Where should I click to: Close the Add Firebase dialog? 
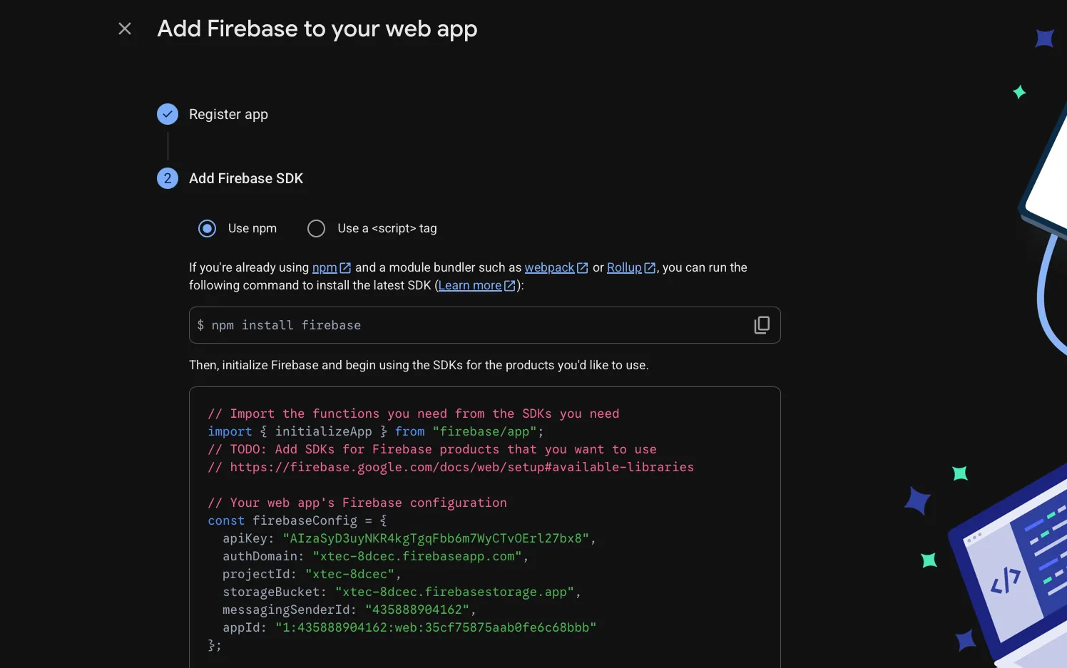(125, 29)
